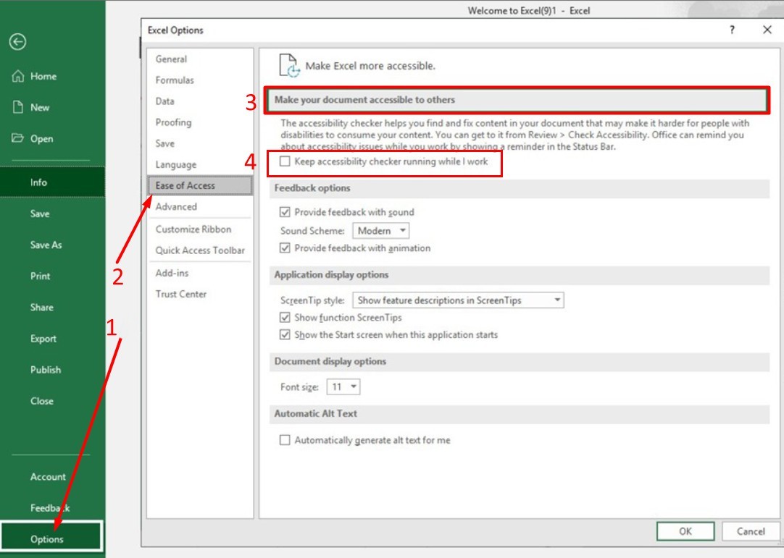This screenshot has height=558, width=784.
Task: Go to Proofing options
Action: 200,122
